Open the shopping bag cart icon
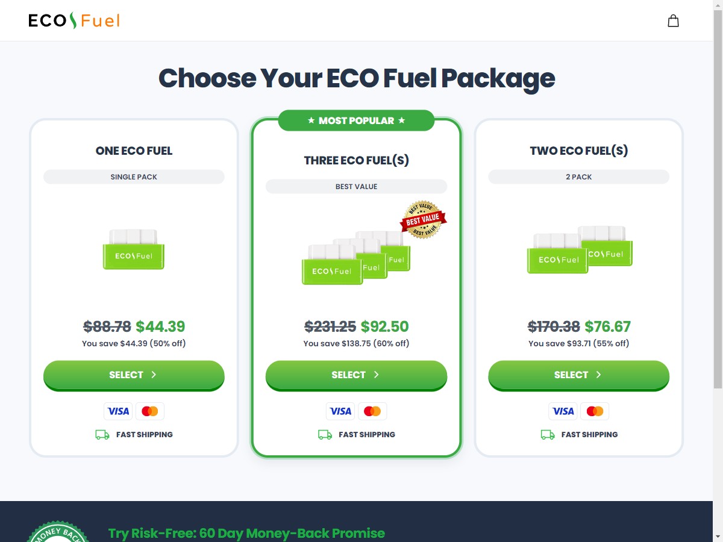Image resolution: width=723 pixels, height=542 pixels. point(673,21)
